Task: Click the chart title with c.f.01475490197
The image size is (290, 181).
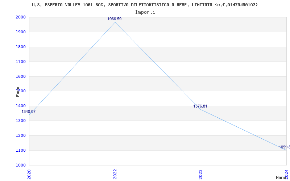Action: click(x=145, y=5)
